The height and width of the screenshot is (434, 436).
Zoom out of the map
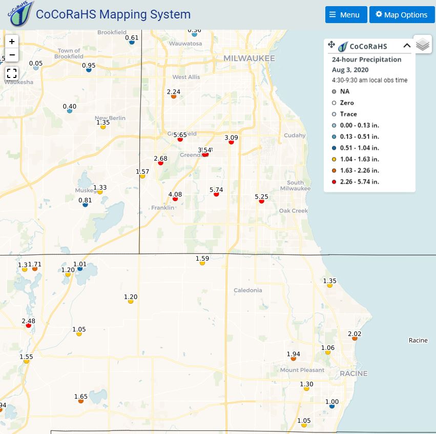(12, 55)
